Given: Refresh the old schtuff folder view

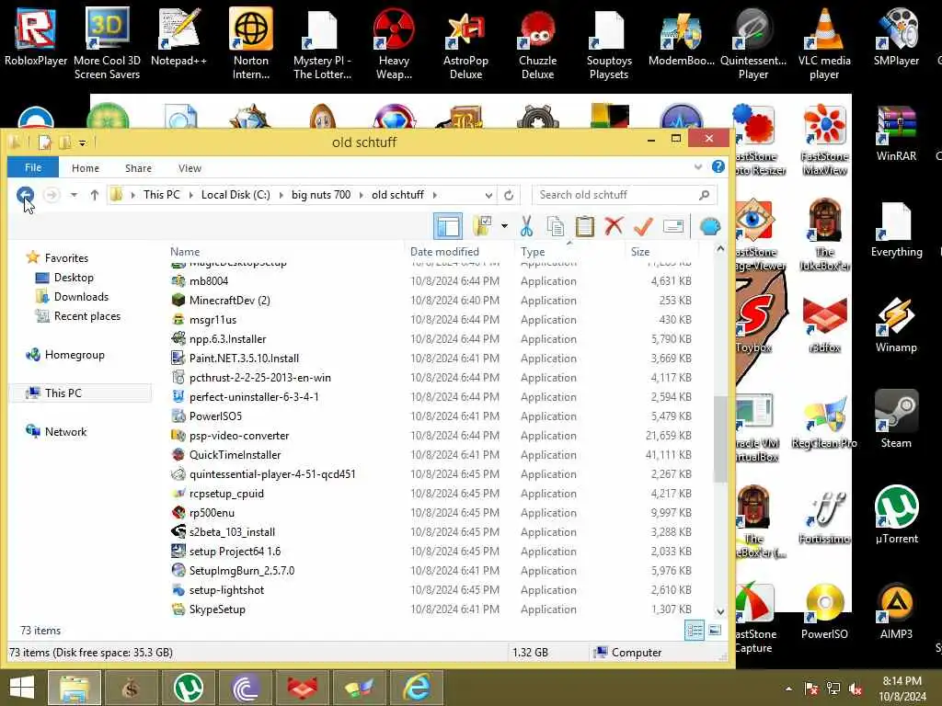Looking at the screenshot, I should click(509, 195).
